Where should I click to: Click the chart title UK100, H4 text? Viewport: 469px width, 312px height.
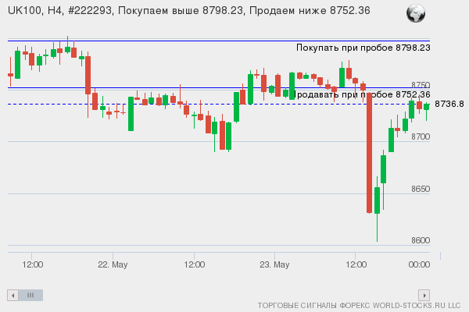point(189,11)
